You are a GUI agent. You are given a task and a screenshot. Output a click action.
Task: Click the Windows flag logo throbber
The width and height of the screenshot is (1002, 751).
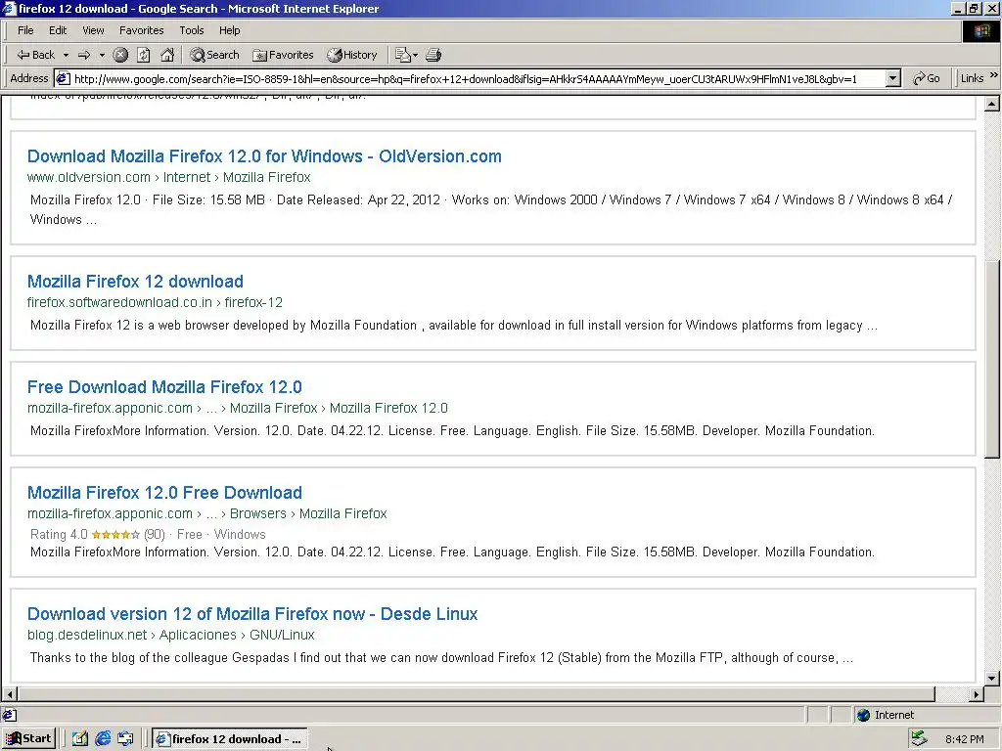pos(981,30)
